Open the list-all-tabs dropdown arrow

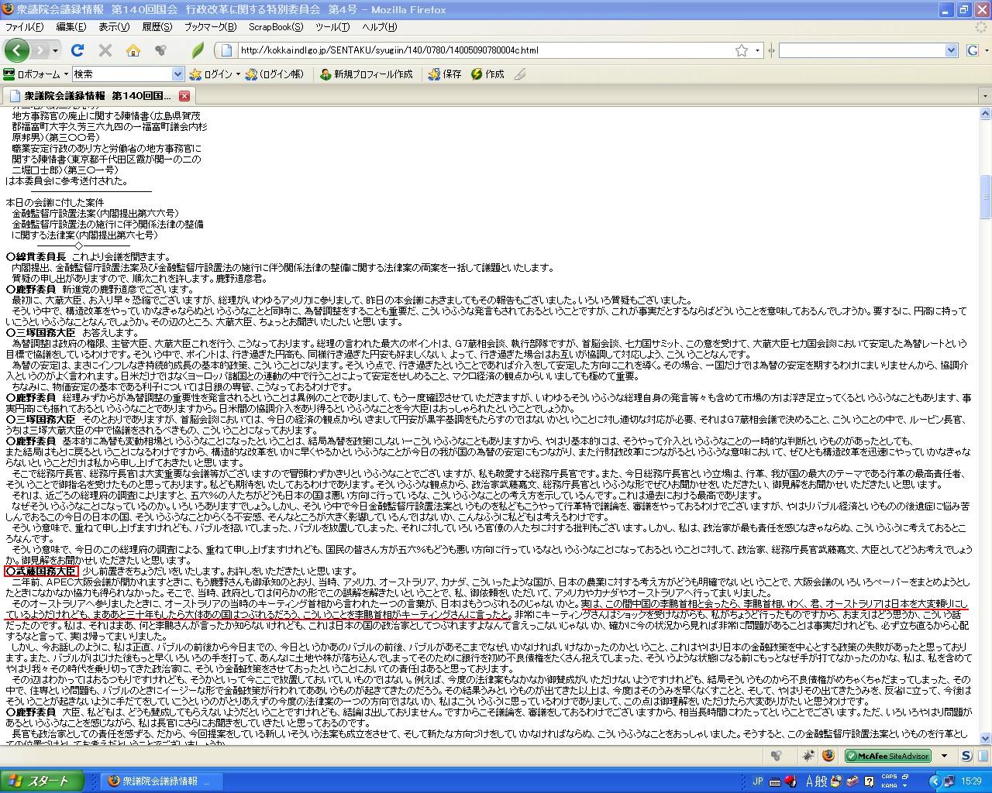click(x=985, y=96)
